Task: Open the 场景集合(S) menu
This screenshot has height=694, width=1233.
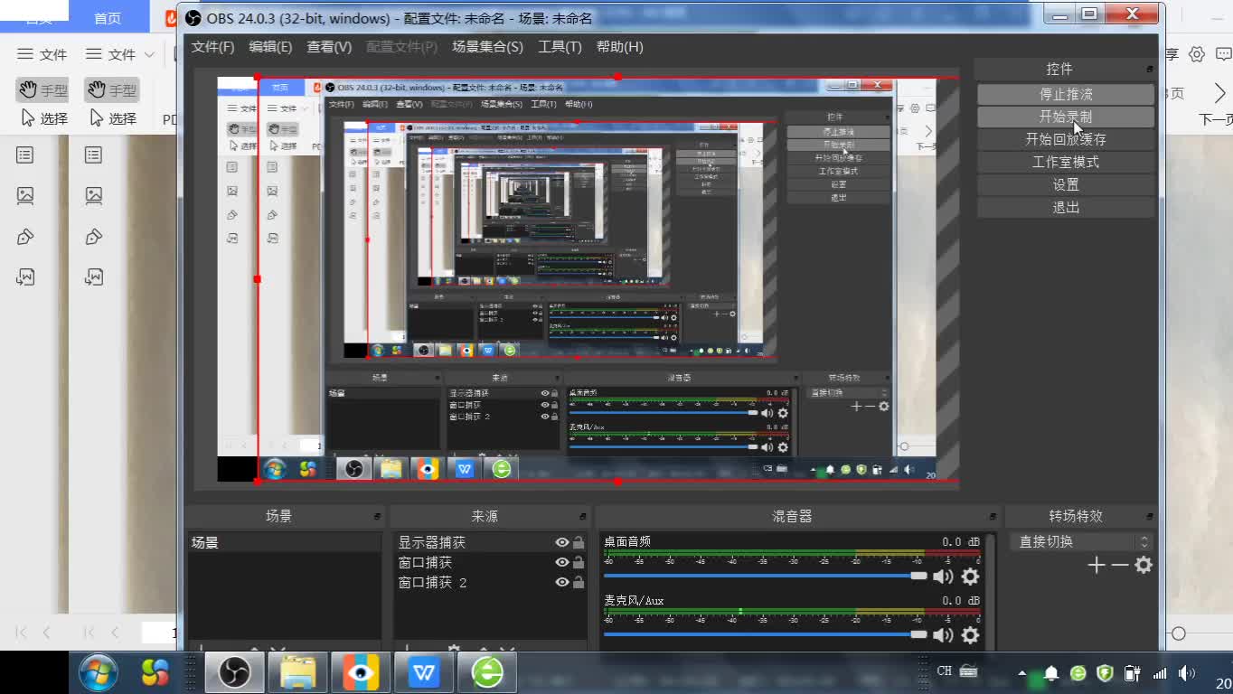Action: click(487, 47)
